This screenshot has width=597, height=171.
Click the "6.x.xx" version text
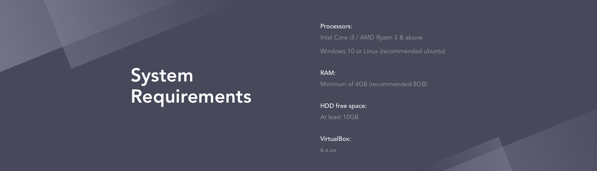328,150
